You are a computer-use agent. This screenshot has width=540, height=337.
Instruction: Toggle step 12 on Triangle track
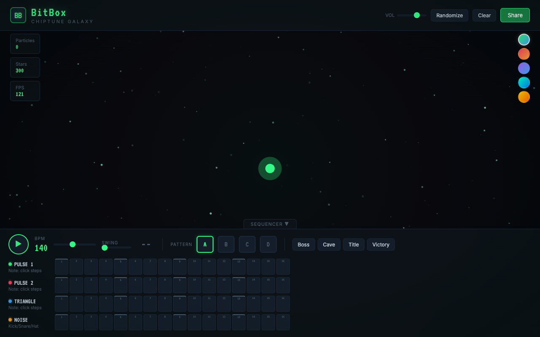(x=224, y=304)
